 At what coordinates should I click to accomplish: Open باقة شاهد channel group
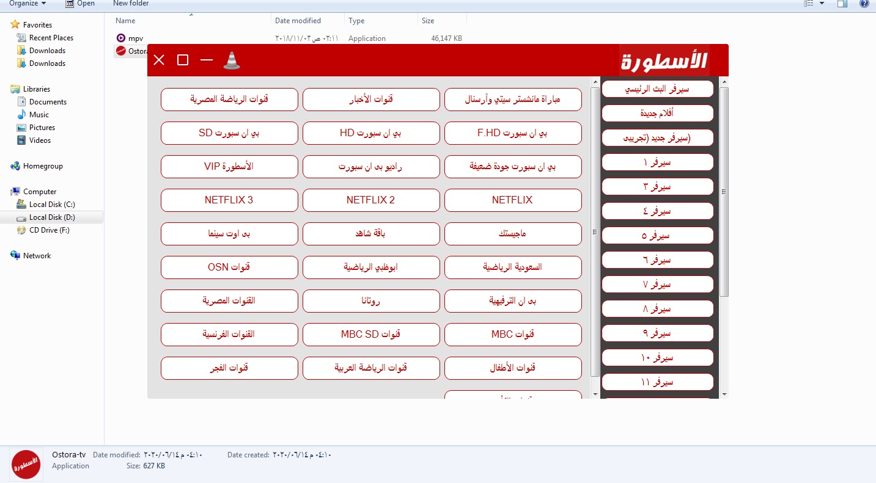pyautogui.click(x=371, y=234)
